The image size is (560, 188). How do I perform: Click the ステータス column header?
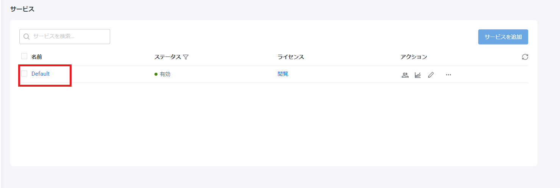point(167,57)
